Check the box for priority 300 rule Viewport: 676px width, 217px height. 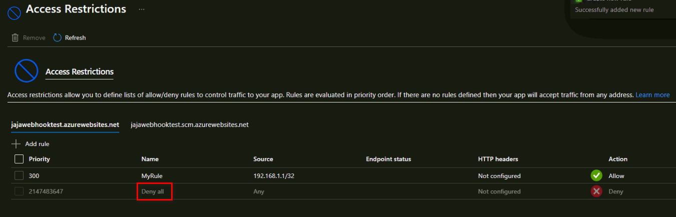(19, 175)
